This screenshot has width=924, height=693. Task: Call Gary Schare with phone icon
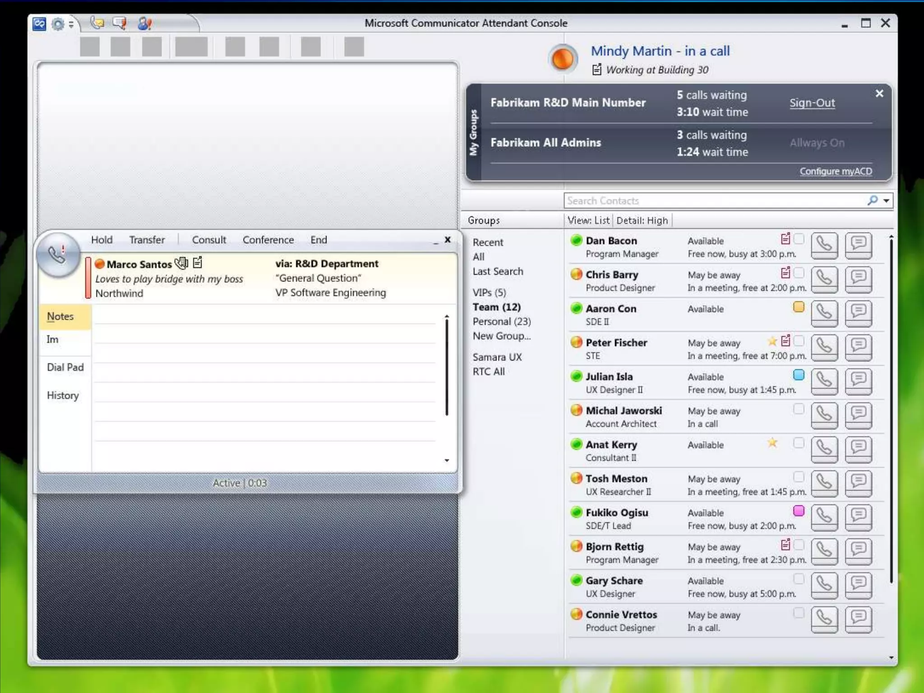point(824,586)
